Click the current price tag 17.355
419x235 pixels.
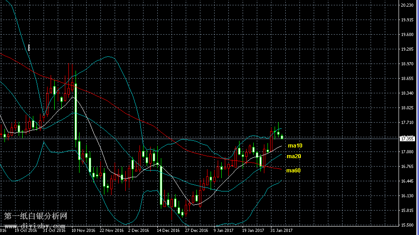pos(407,139)
